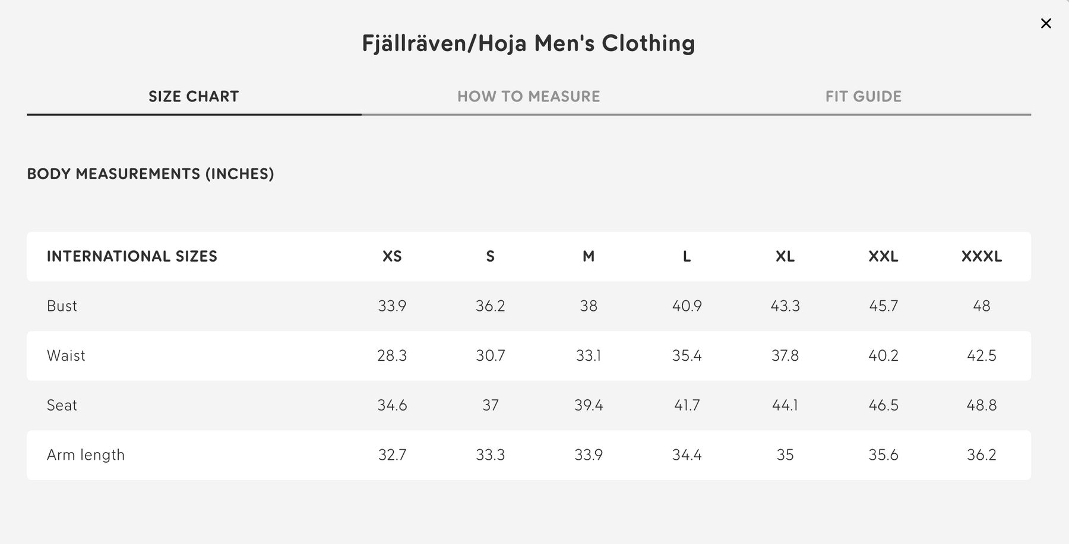Click the Seat row label
Viewport: 1069px width, 544px height.
62,405
